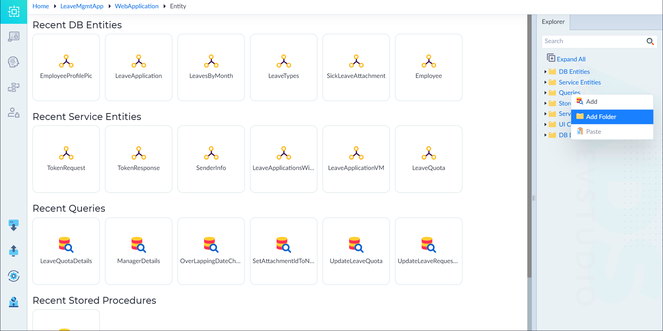Screen dimensions: 663x331
Task: Open the LeaveQuota service entity
Action: tap(429, 159)
